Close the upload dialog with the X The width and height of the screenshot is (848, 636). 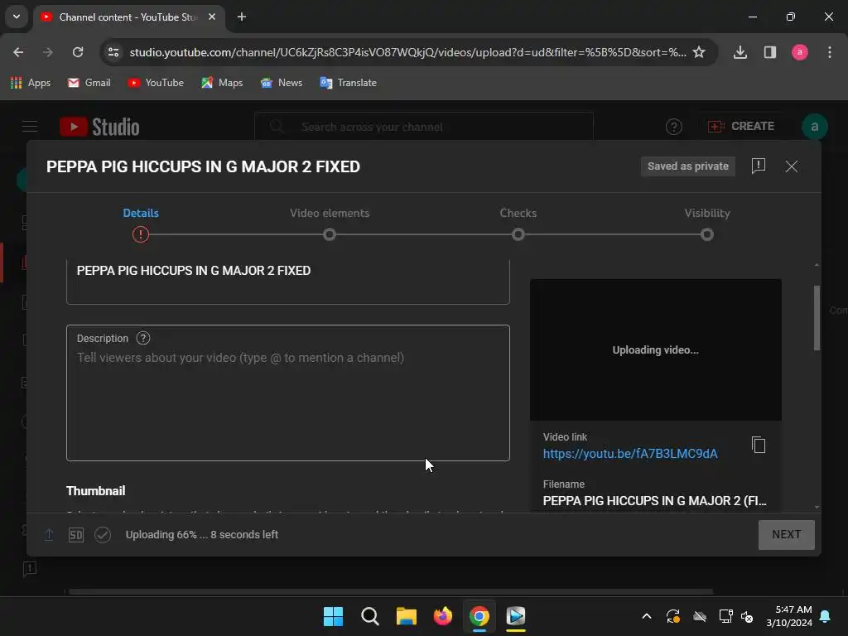point(791,166)
